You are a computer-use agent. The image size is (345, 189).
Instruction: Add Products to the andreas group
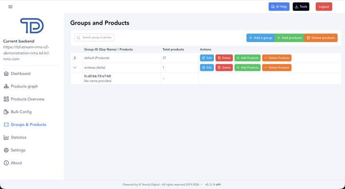pos(247,68)
